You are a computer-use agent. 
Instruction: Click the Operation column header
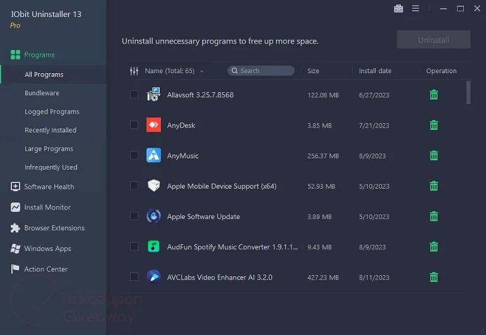point(441,71)
